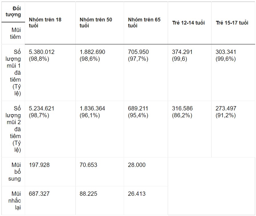The image size is (256, 216).
Task: Click the cell showing 5.234.621 (98,7%)
Action: (42, 112)
